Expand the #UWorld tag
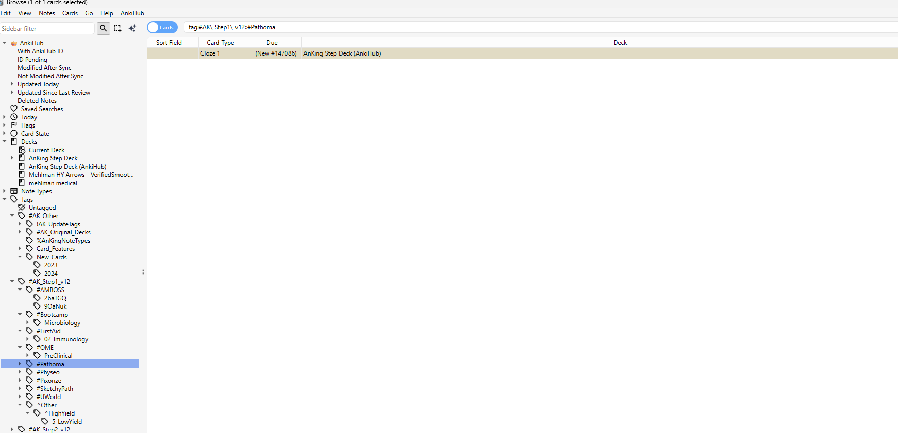Image resolution: width=898 pixels, height=433 pixels. pyautogui.click(x=20, y=397)
